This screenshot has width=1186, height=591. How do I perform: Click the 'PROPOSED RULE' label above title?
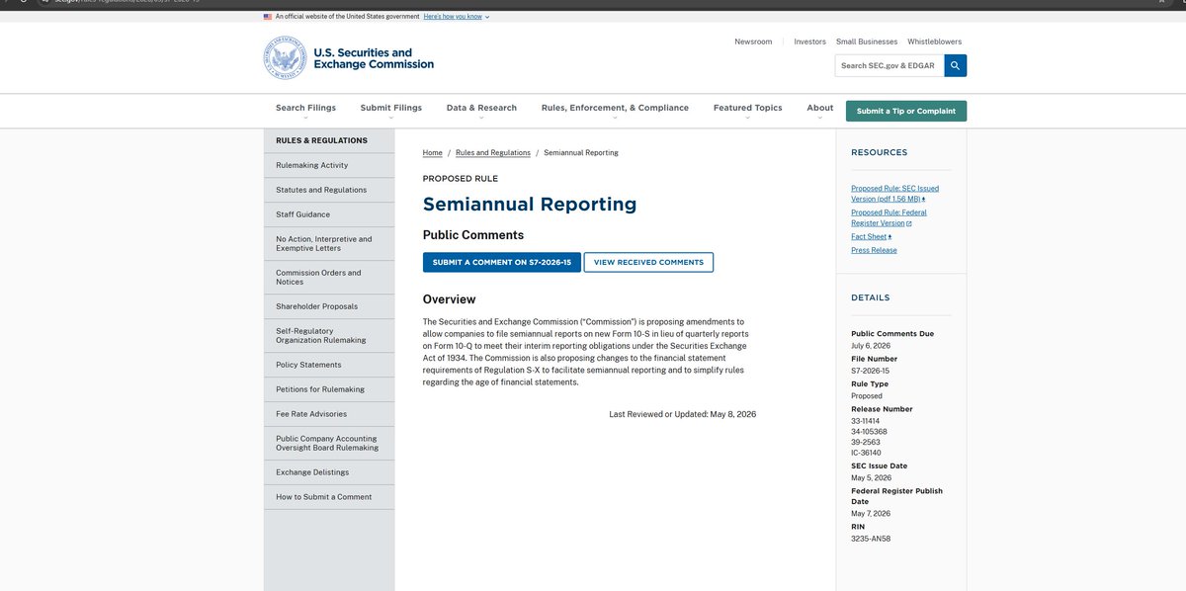(x=461, y=179)
